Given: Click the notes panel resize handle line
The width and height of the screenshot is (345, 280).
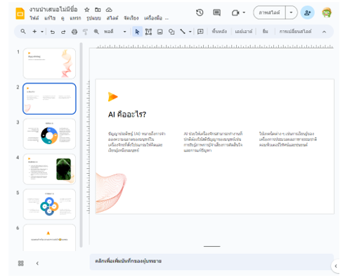Looking at the screenshot, I should [x=211, y=246].
